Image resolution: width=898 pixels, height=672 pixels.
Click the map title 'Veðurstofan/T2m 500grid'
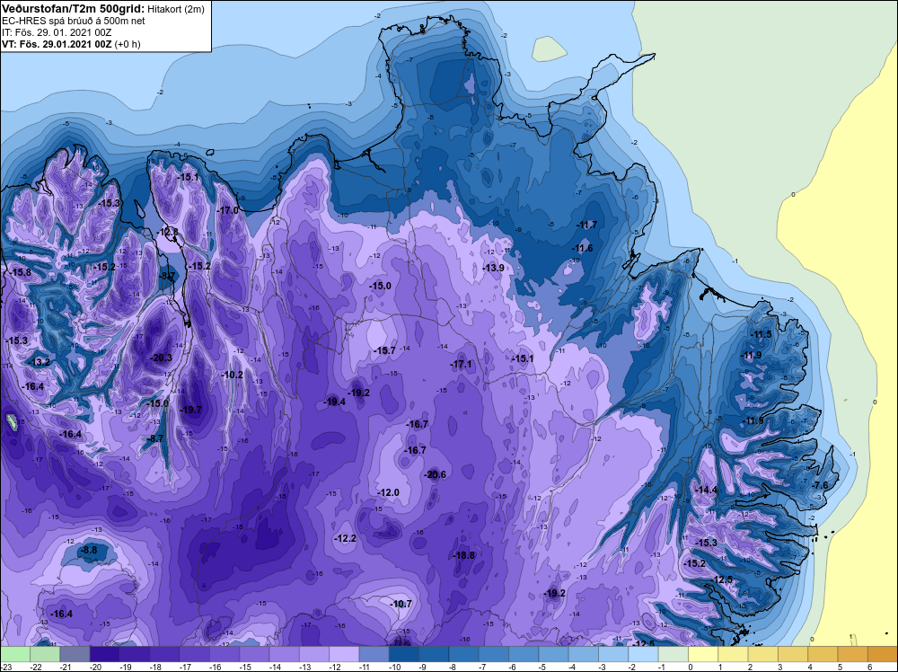(74, 9)
